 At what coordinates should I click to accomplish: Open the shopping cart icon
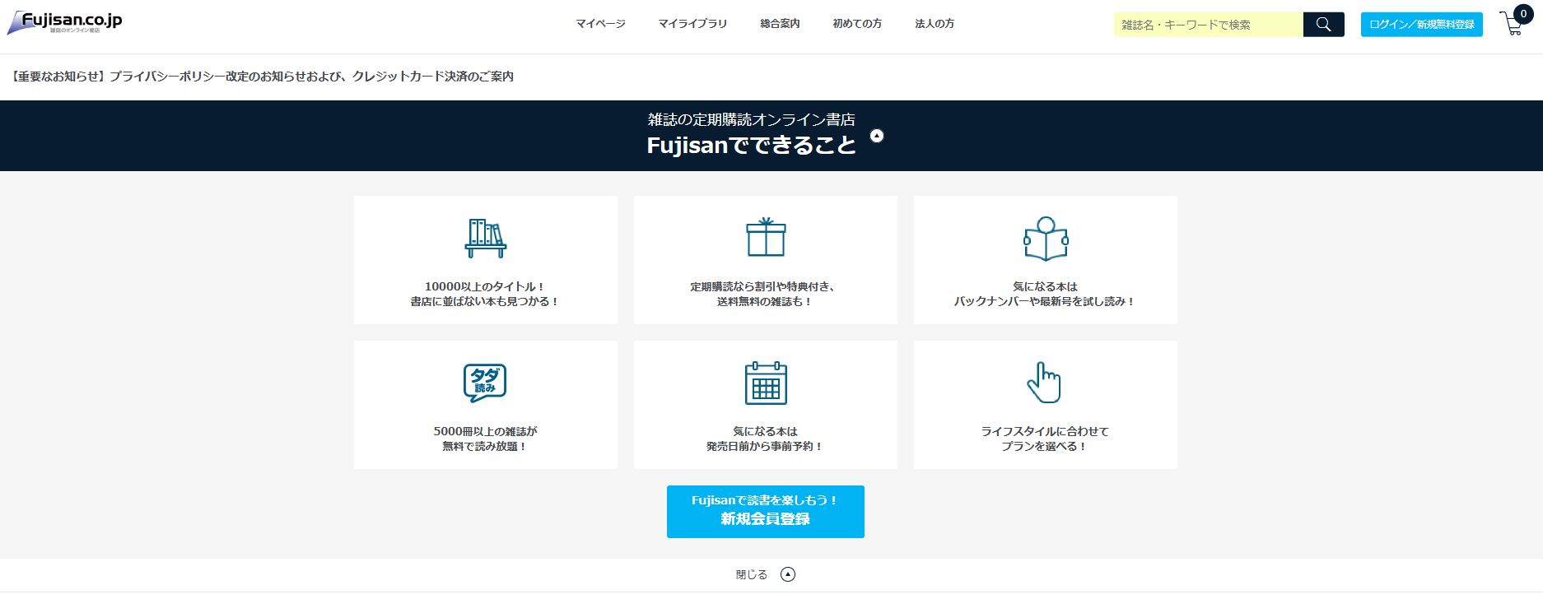[x=1512, y=25]
